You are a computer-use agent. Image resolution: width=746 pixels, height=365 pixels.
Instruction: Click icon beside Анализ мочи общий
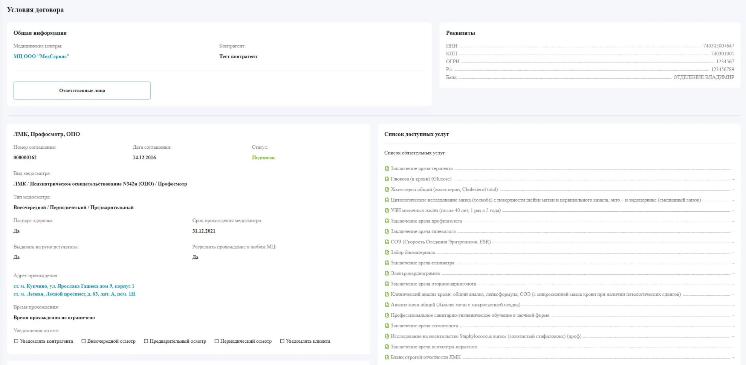click(387, 305)
